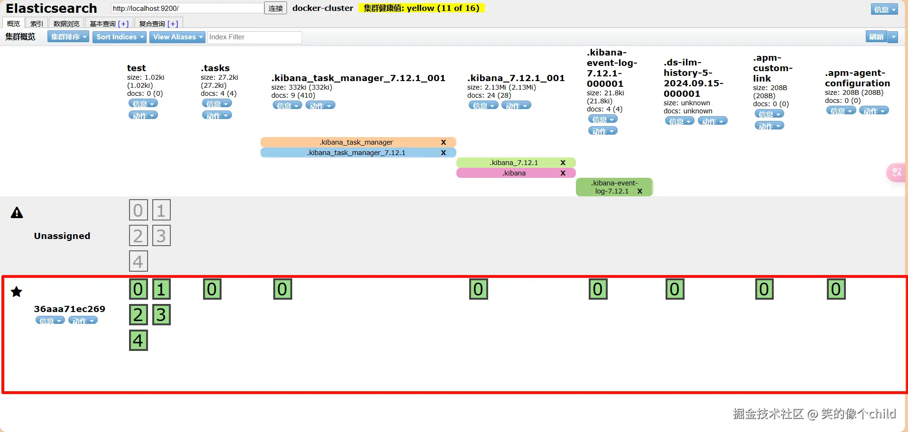
Task: Open 动作 menu for node 36aaa71ec269
Action: point(83,321)
